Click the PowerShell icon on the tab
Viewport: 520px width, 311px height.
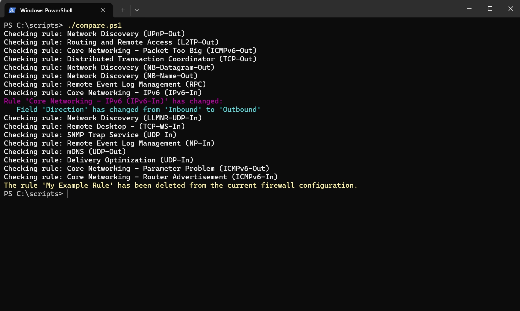(12, 10)
